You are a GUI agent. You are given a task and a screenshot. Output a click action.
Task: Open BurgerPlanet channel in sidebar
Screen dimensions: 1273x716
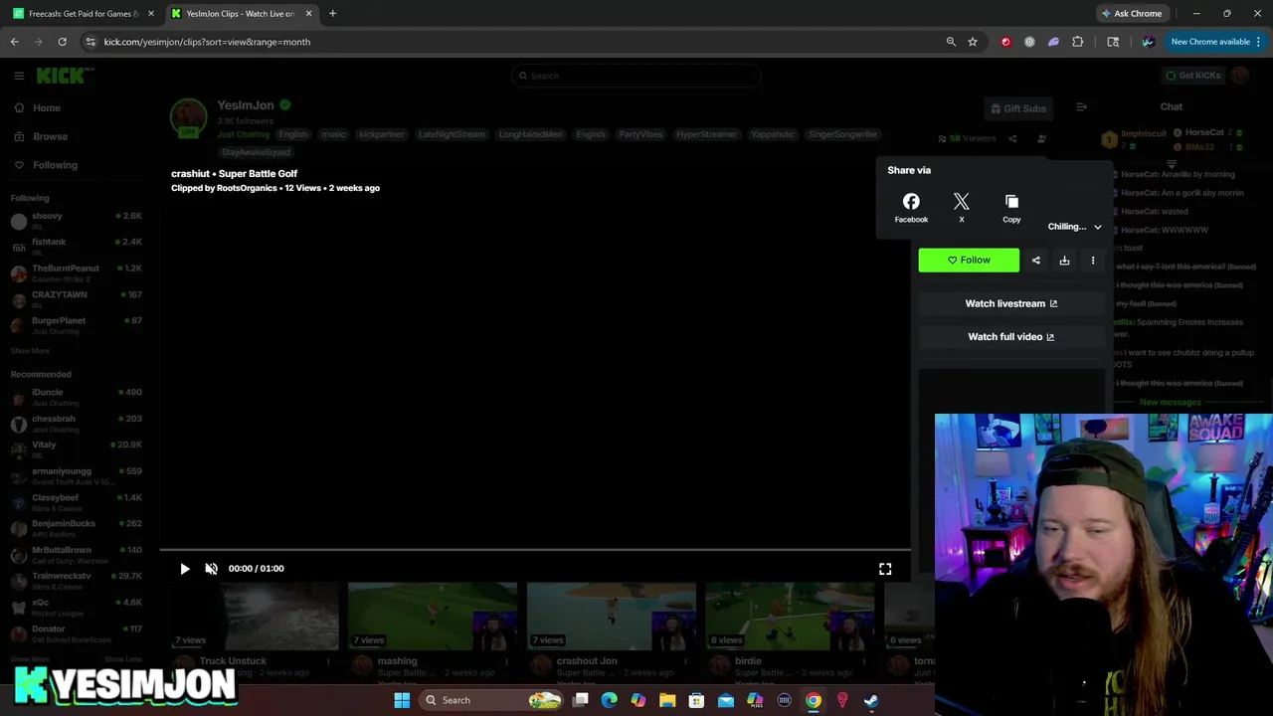pyautogui.click(x=78, y=324)
